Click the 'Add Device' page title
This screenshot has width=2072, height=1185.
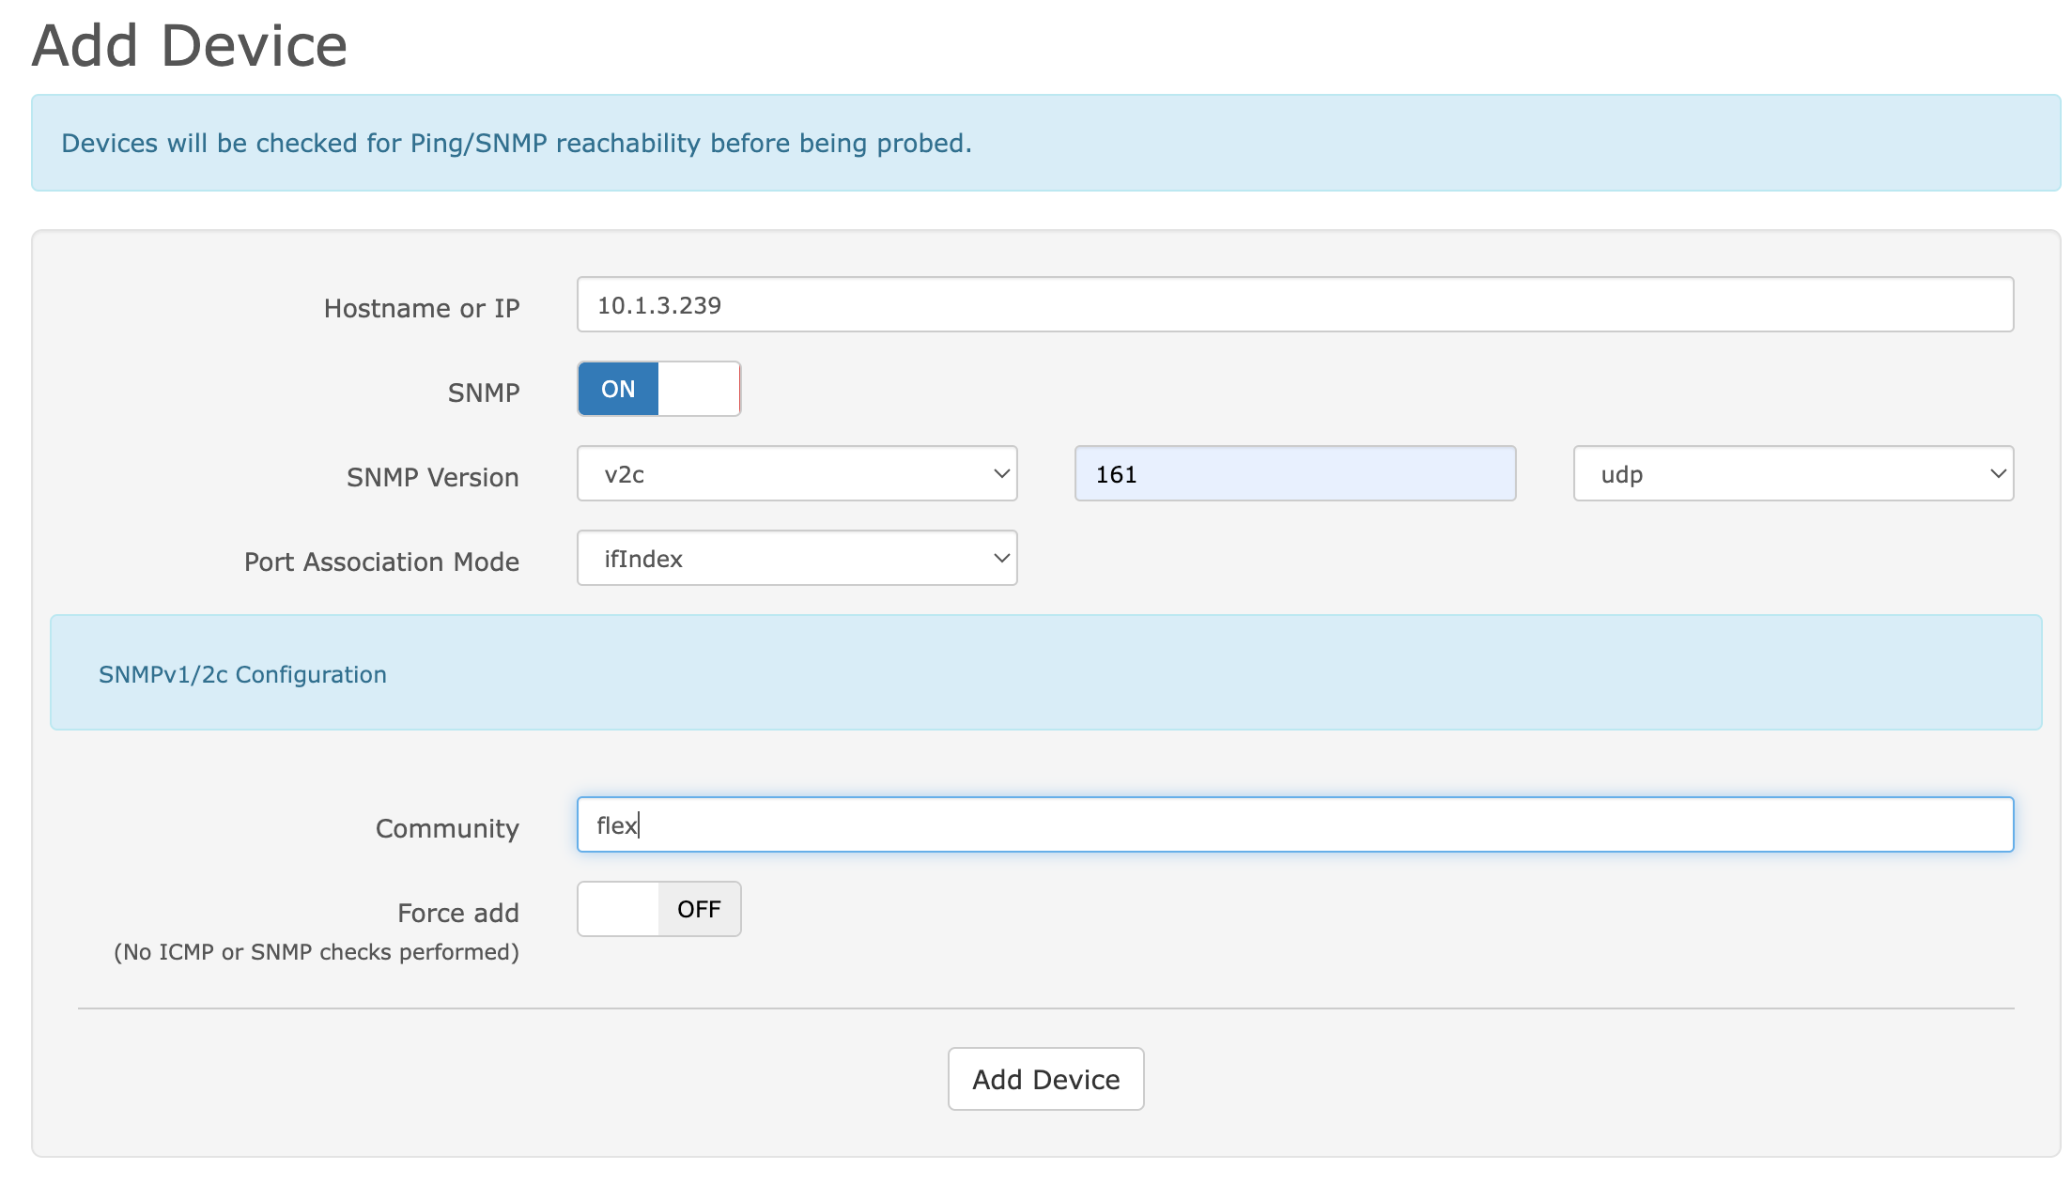point(190,45)
